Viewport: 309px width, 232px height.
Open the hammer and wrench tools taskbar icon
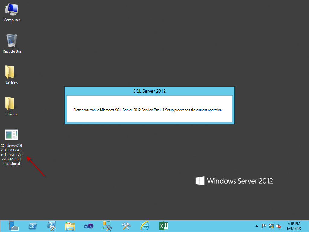pyautogui.click(x=126, y=226)
